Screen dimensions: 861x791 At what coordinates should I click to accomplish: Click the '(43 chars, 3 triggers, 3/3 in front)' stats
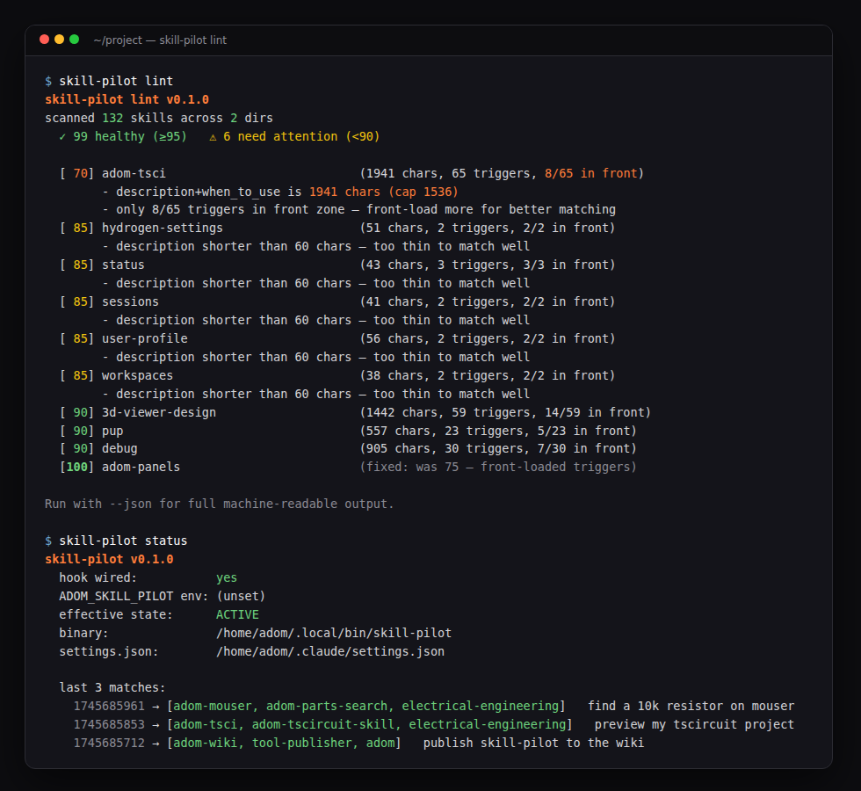coord(487,265)
